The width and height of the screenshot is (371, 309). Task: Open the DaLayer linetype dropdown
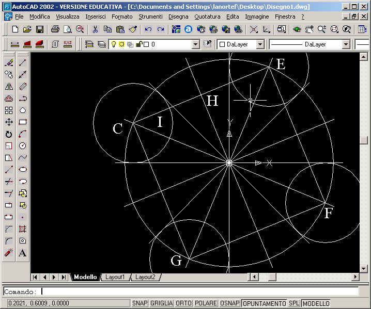pyautogui.click(x=346, y=45)
